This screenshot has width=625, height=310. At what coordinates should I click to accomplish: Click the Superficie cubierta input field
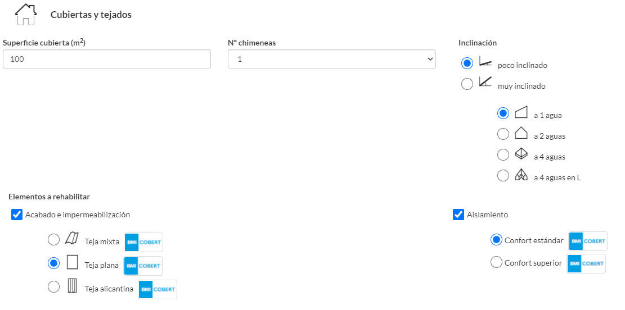coord(107,59)
